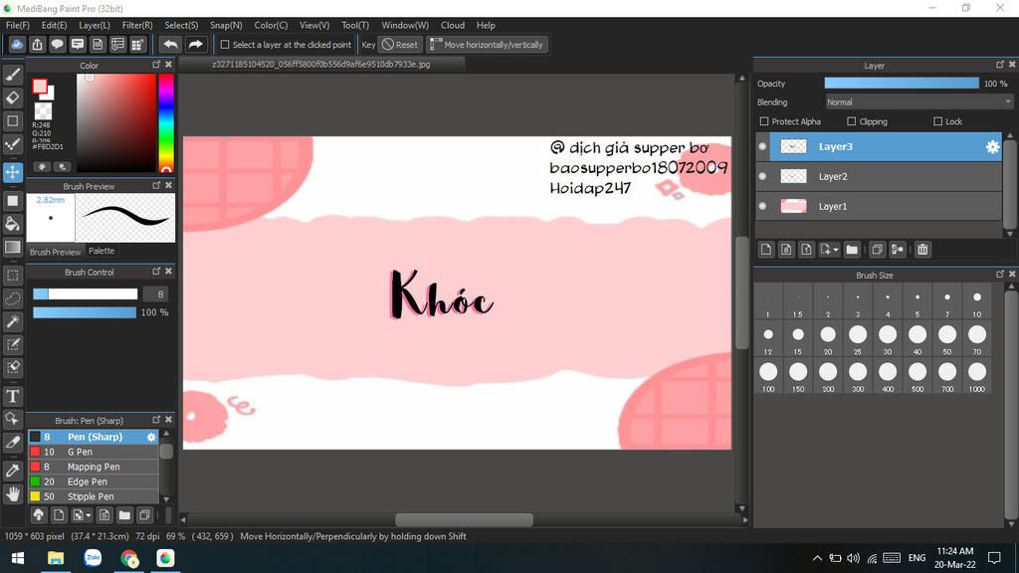Select the Magic Wand tool
Screen dimensions: 1019x573
[12, 321]
